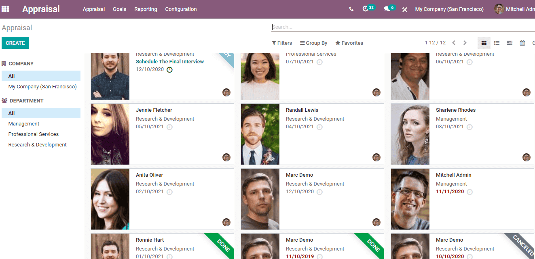Screen dimensions: 535x259
Task: Open the Configuration menu
Action: pos(181,9)
